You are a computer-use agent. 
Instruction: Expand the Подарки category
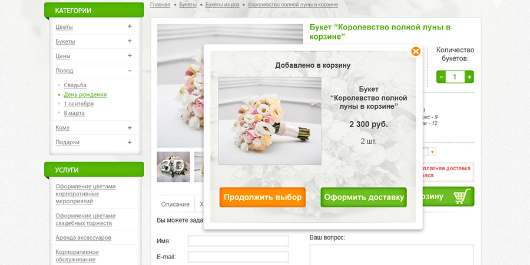[130, 143]
